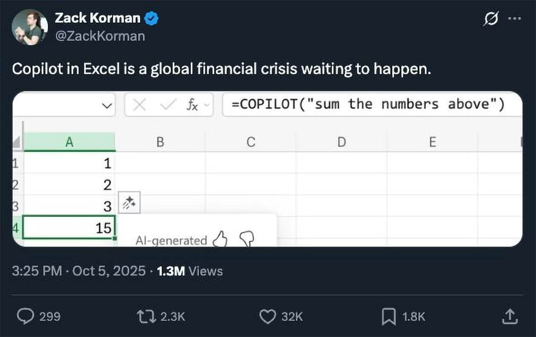This screenshot has height=337, width=536.
Task: Open Zack Korman's profile name
Action: [97, 18]
